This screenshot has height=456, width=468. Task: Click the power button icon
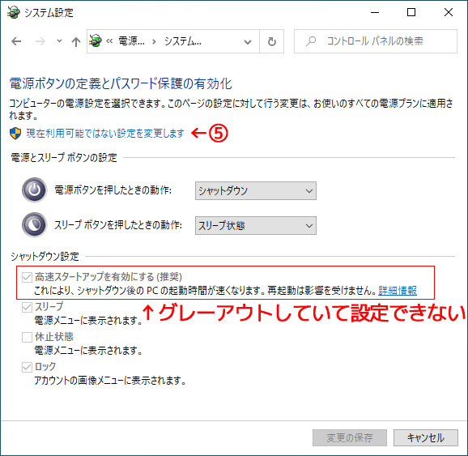tap(34, 190)
